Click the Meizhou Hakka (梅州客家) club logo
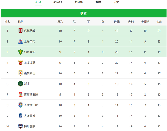 point(20,126)
